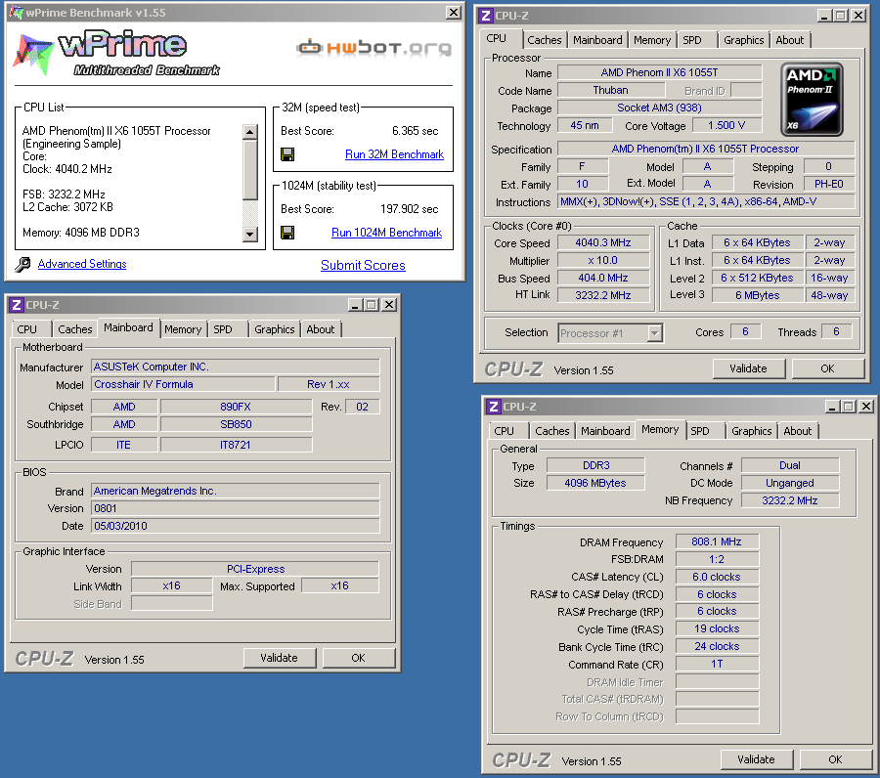Open Memory tab in the processor CPU-Z window
The width and height of the screenshot is (880, 778).
[651, 40]
